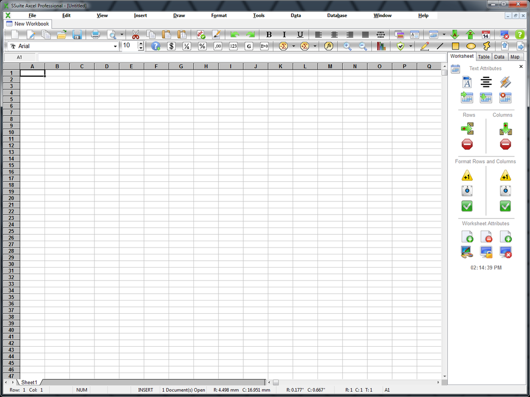Sort descending with the Z arrow icon
The height and width of the screenshot is (397, 530).
pos(470,34)
